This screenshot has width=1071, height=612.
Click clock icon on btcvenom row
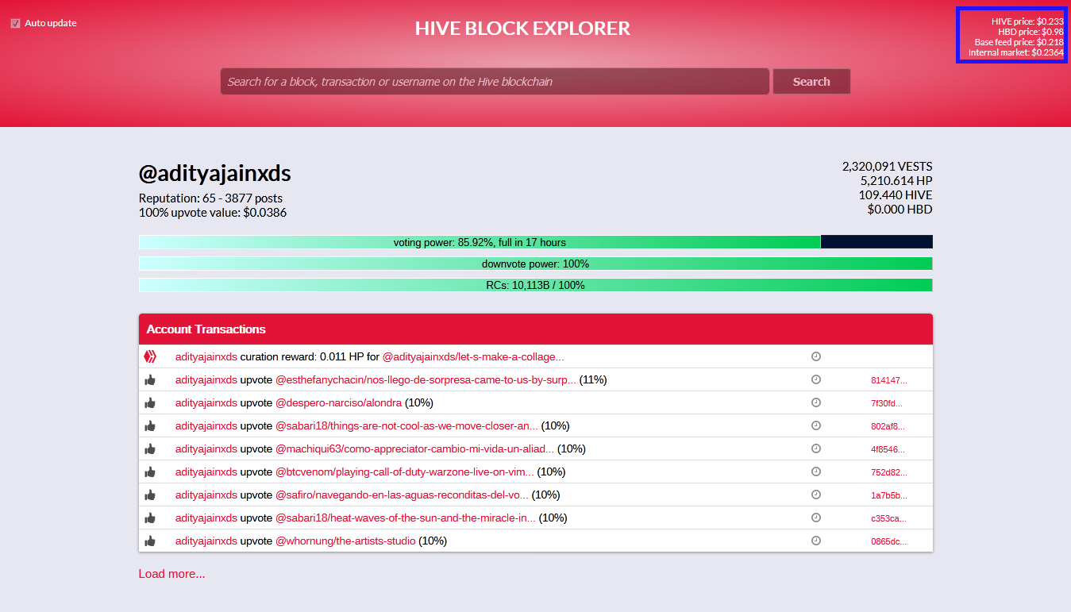(816, 472)
